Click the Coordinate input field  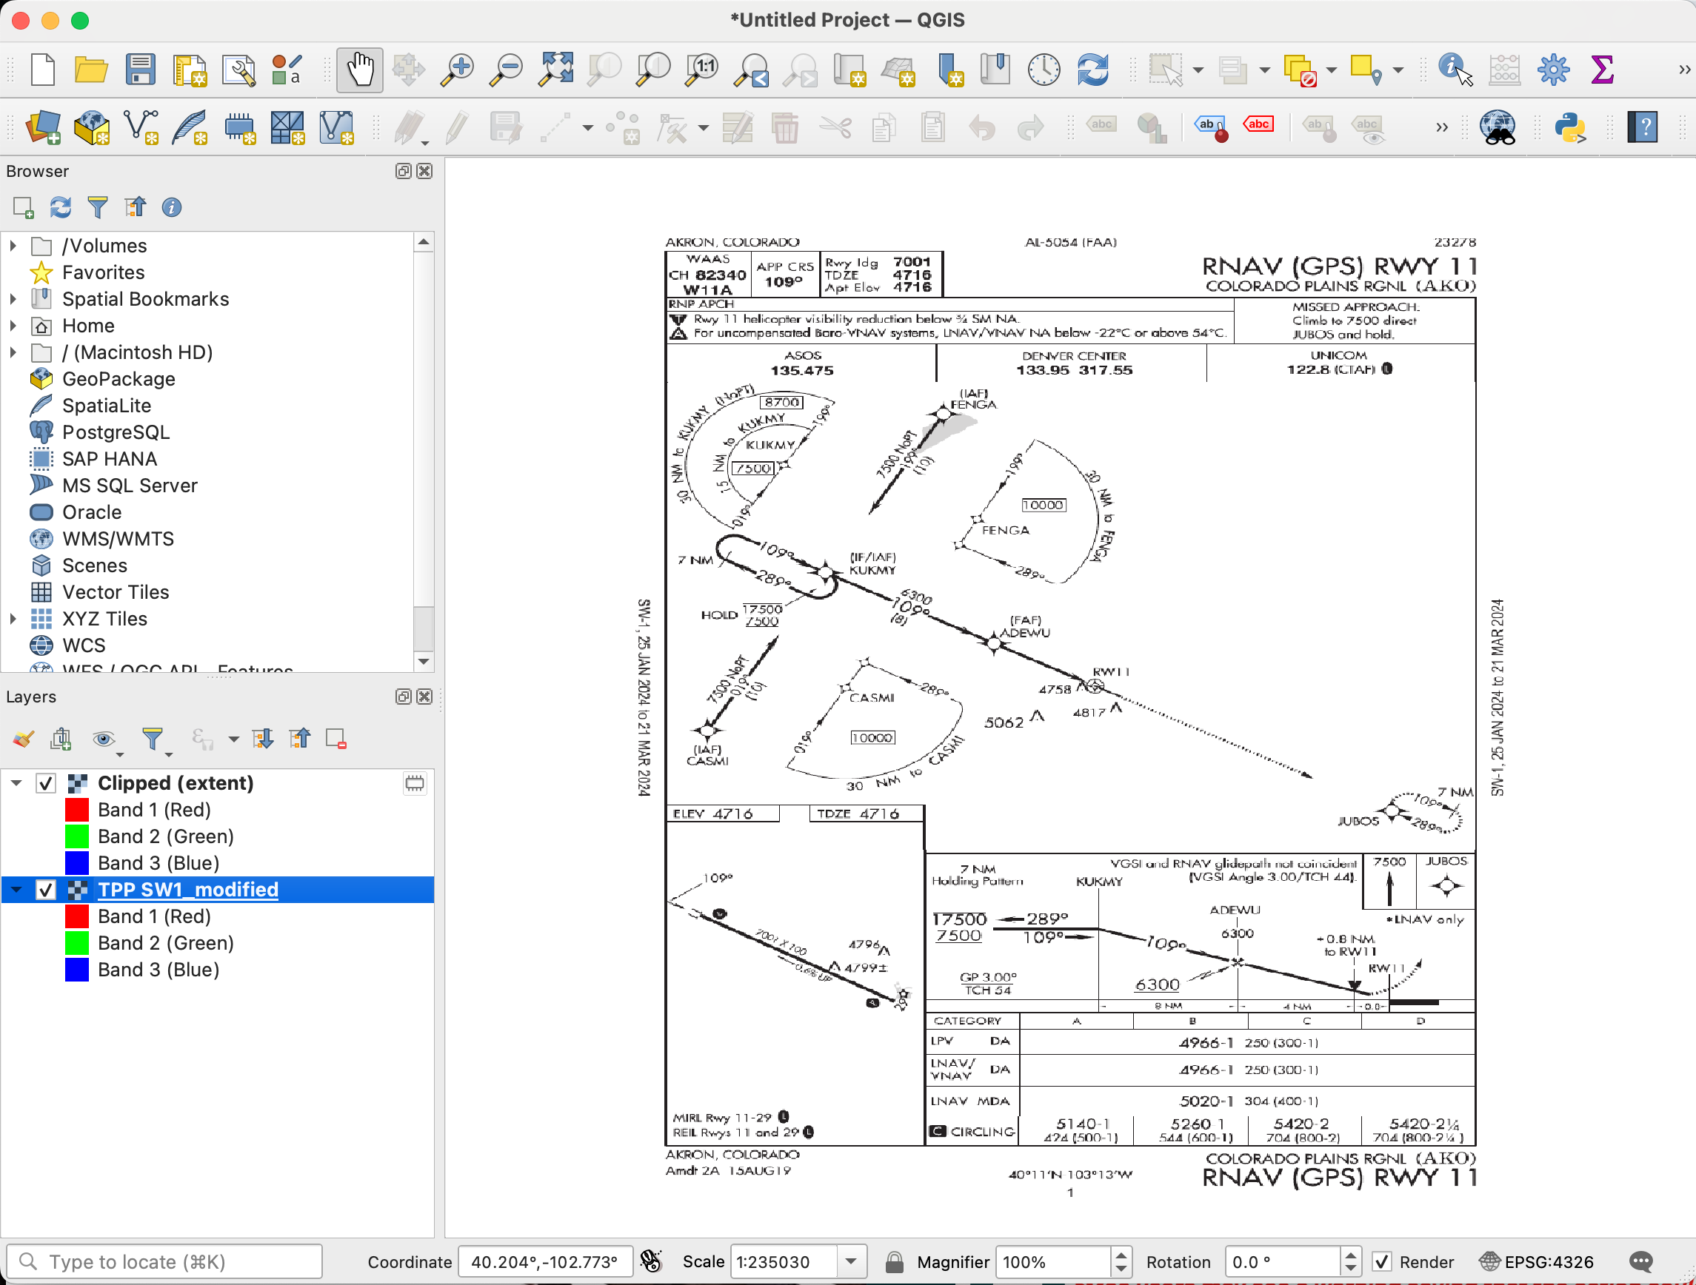point(545,1261)
